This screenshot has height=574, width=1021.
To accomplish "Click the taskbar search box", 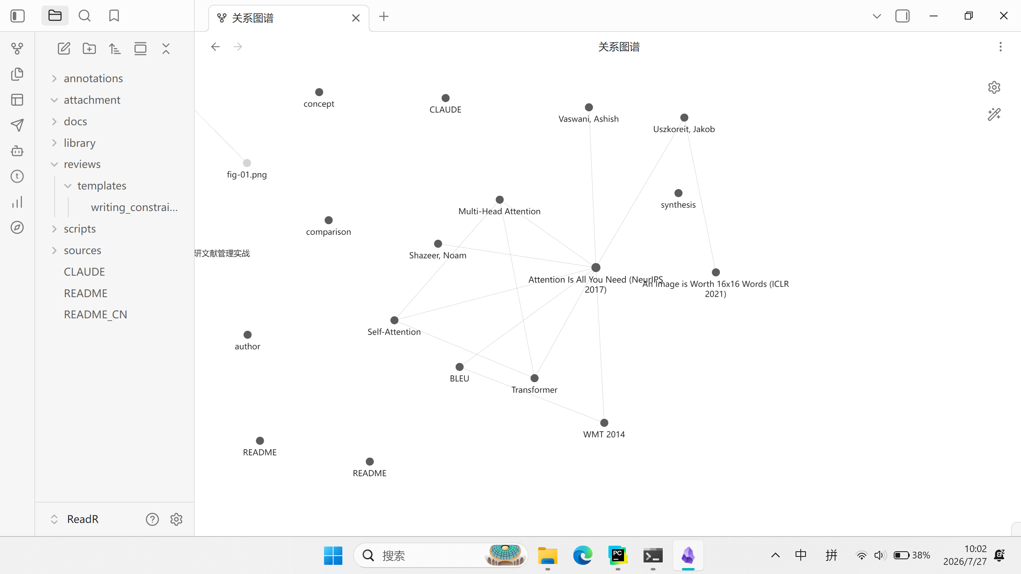I will [x=440, y=555].
